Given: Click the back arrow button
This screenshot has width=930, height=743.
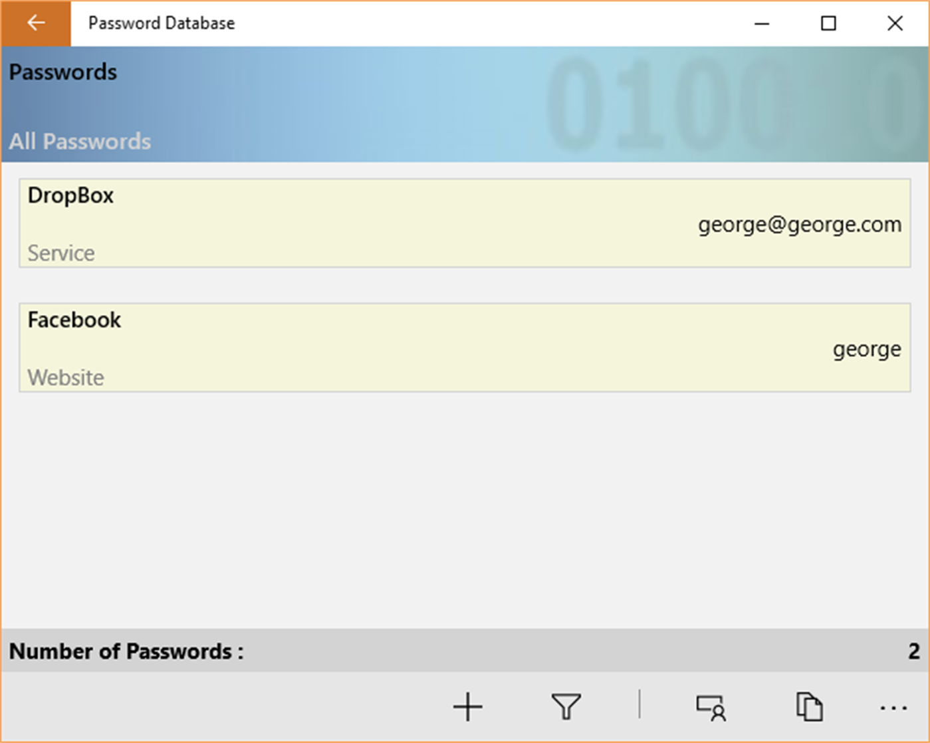Looking at the screenshot, I should point(36,23).
